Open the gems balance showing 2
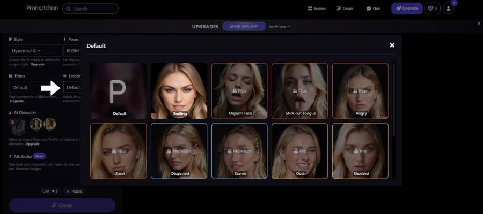 (x=432, y=9)
